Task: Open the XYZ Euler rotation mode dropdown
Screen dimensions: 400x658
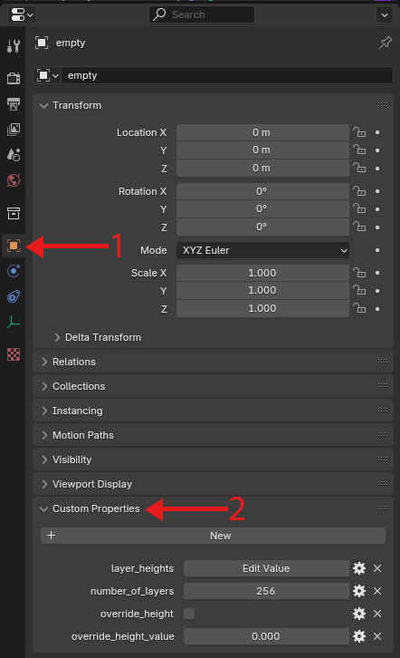Action: pyautogui.click(x=262, y=250)
